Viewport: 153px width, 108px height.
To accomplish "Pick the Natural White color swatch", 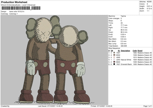I will [x=114, y=60].
